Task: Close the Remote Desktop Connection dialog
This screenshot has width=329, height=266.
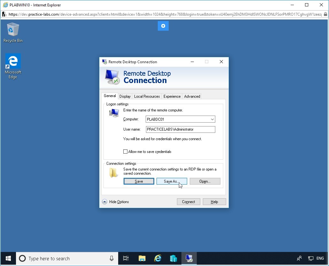Action: click(221, 62)
